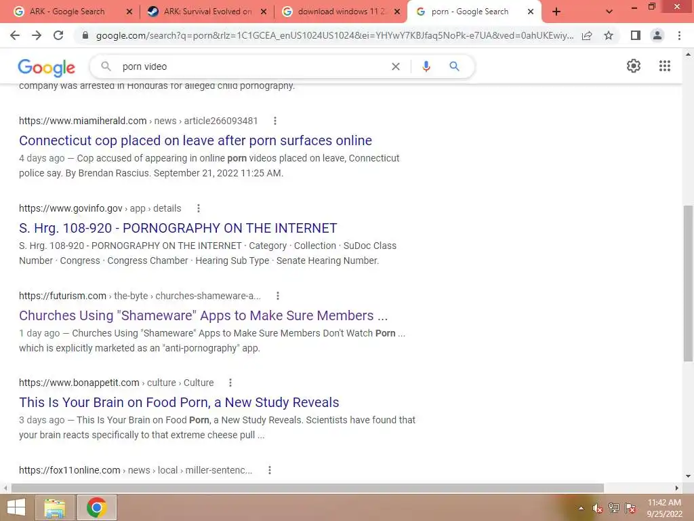The width and height of the screenshot is (694, 521).
Task: Close the ARK: Survival Evolved tab
Action: 264,12
